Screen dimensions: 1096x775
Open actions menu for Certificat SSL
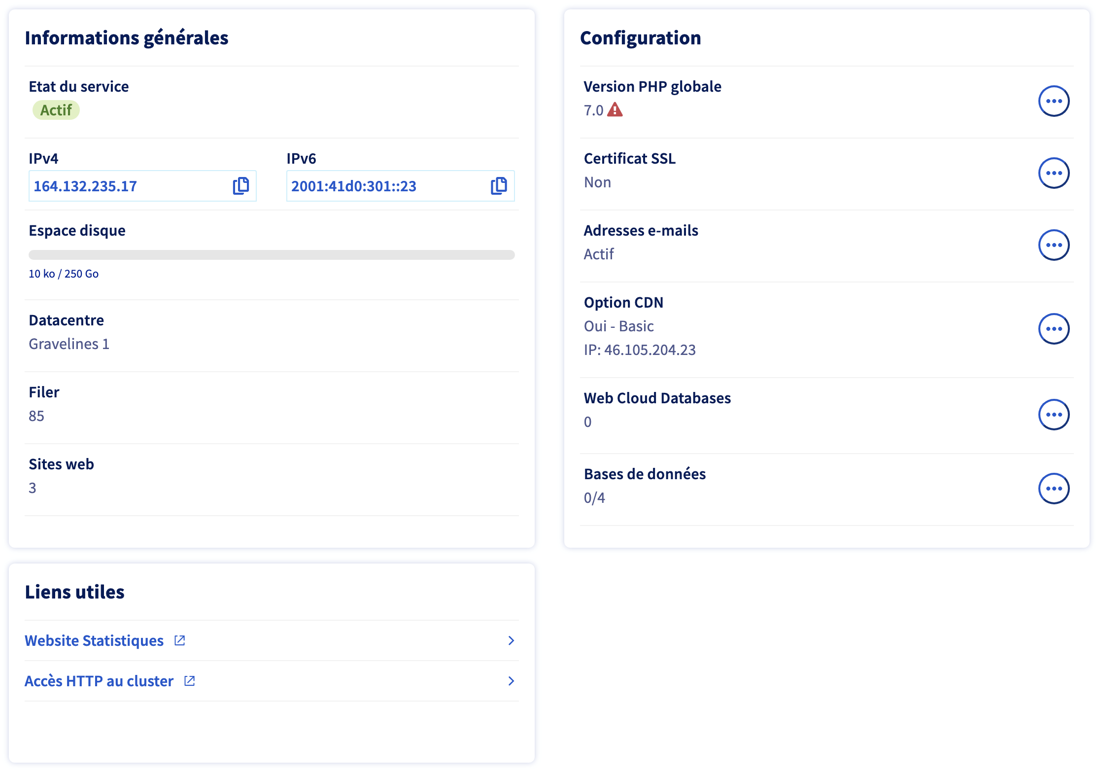1054,173
